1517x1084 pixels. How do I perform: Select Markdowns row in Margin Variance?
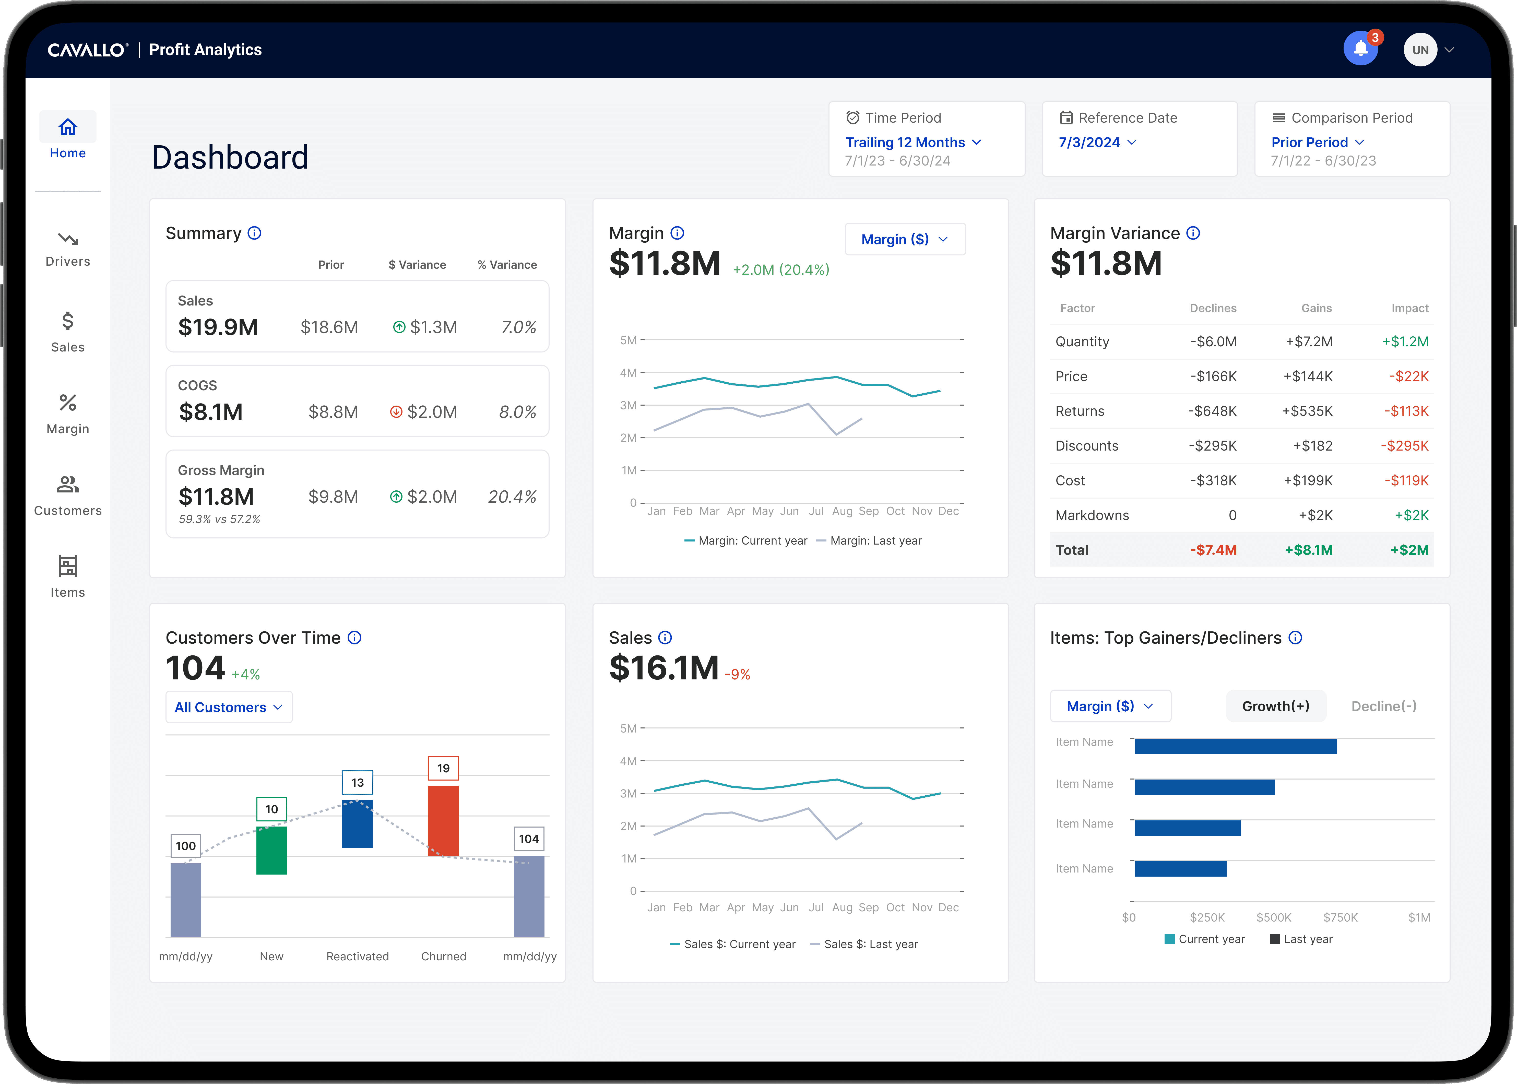click(x=1242, y=515)
